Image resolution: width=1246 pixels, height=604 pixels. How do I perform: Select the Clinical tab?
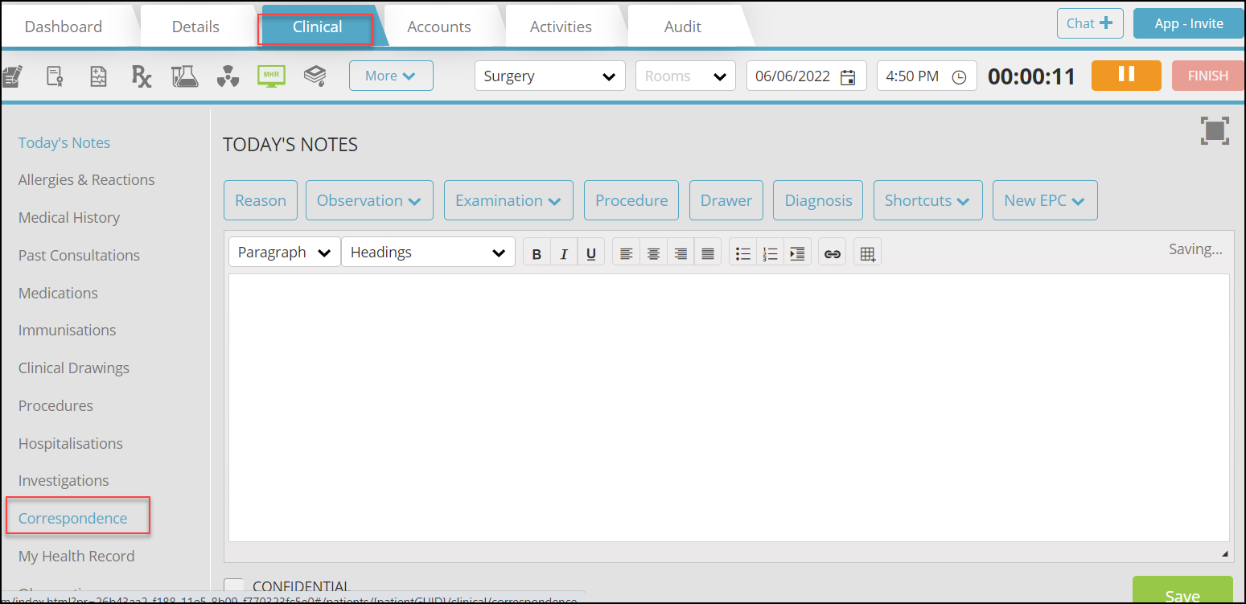pyautogui.click(x=317, y=27)
